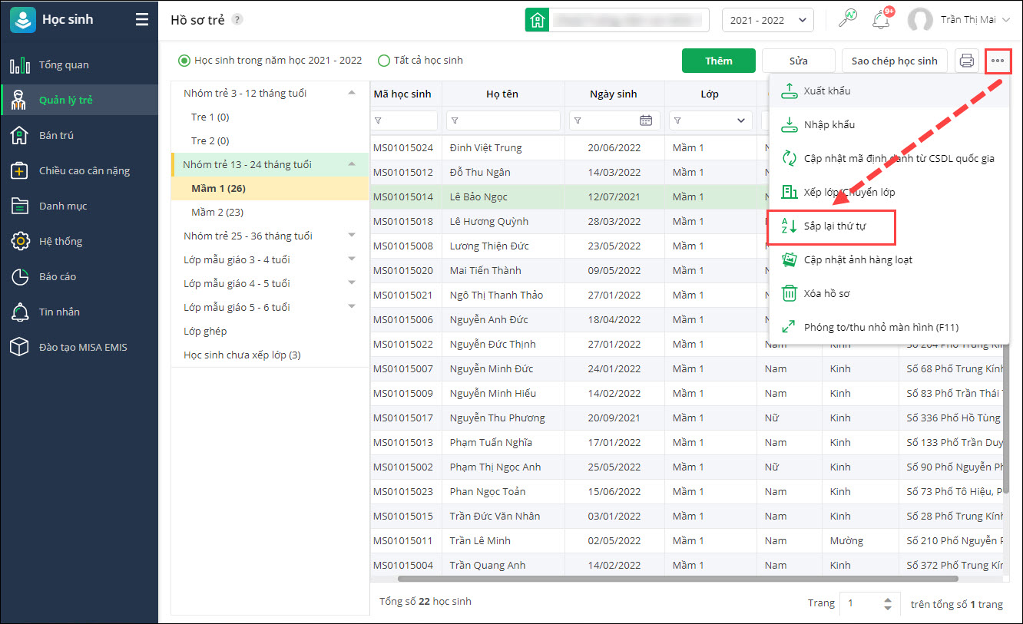Expand Lớp mẫu giáo 3 - 4 tuổi group
This screenshot has height=624, width=1023.
click(352, 259)
